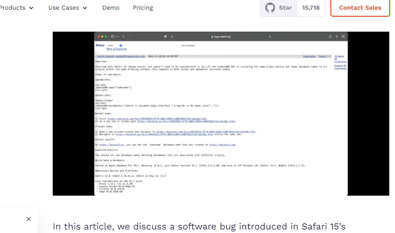
Task: Expand the Products dropdown menu
Action: (x=16, y=8)
